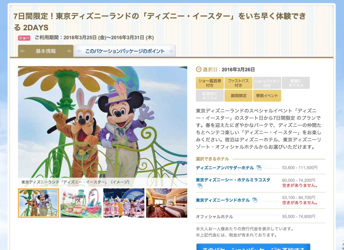This screenshot has height=250, width=344.
Task: Click 空きがありません under 53,100 - 84,700円
Action: [x=300, y=203]
